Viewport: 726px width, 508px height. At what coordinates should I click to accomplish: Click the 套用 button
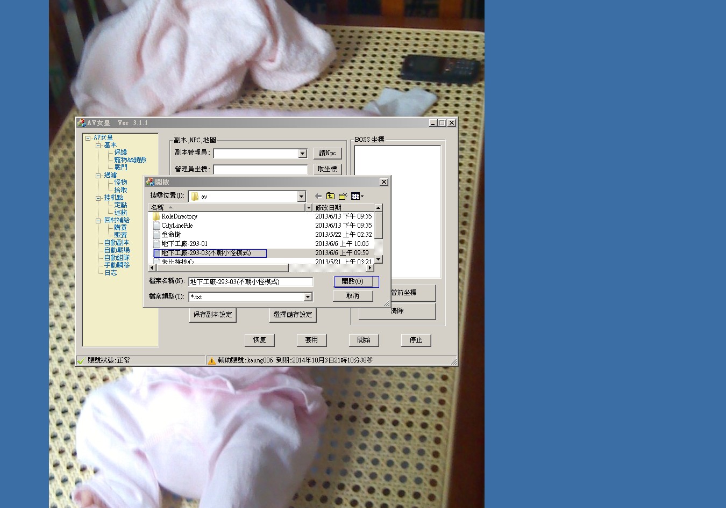click(x=311, y=340)
